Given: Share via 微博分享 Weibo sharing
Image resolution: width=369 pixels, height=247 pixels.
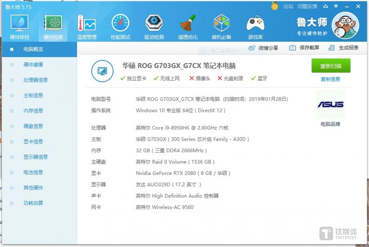Looking at the screenshot, I should pyautogui.click(x=263, y=48).
